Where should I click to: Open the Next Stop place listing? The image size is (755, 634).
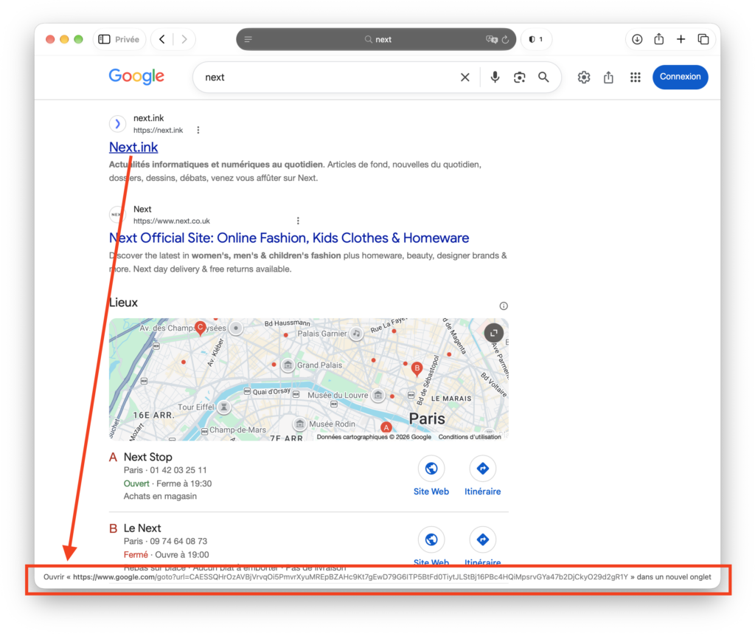(x=147, y=457)
